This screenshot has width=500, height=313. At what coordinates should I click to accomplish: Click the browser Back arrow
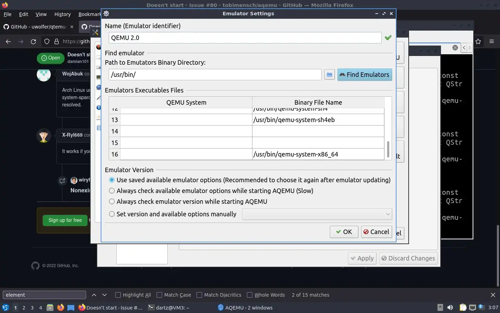8,41
